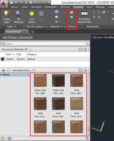Select the Global material row

point(45,59)
